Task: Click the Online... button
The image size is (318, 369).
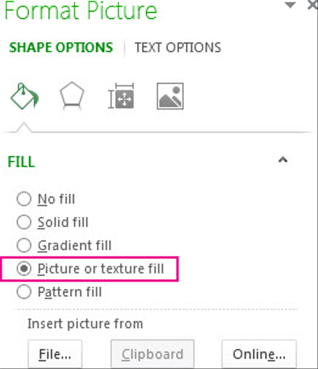Action: tap(259, 354)
